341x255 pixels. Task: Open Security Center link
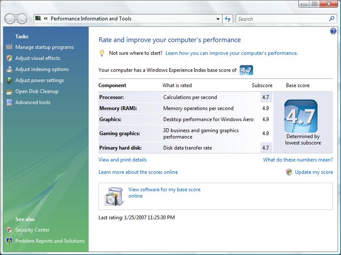32,230
